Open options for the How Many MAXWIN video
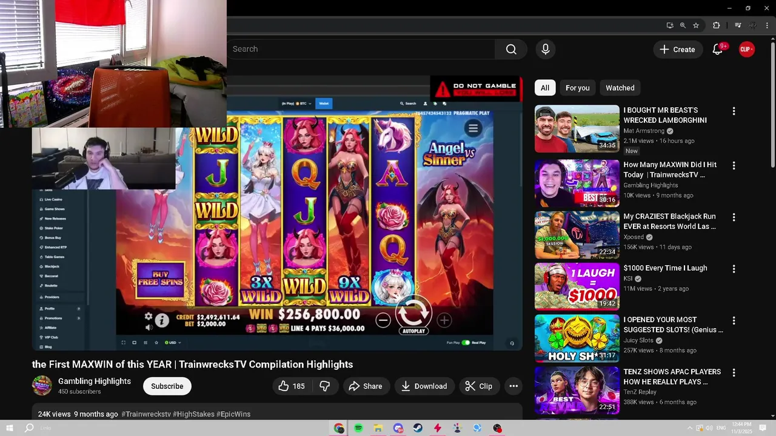This screenshot has height=436, width=776. pyautogui.click(x=734, y=165)
